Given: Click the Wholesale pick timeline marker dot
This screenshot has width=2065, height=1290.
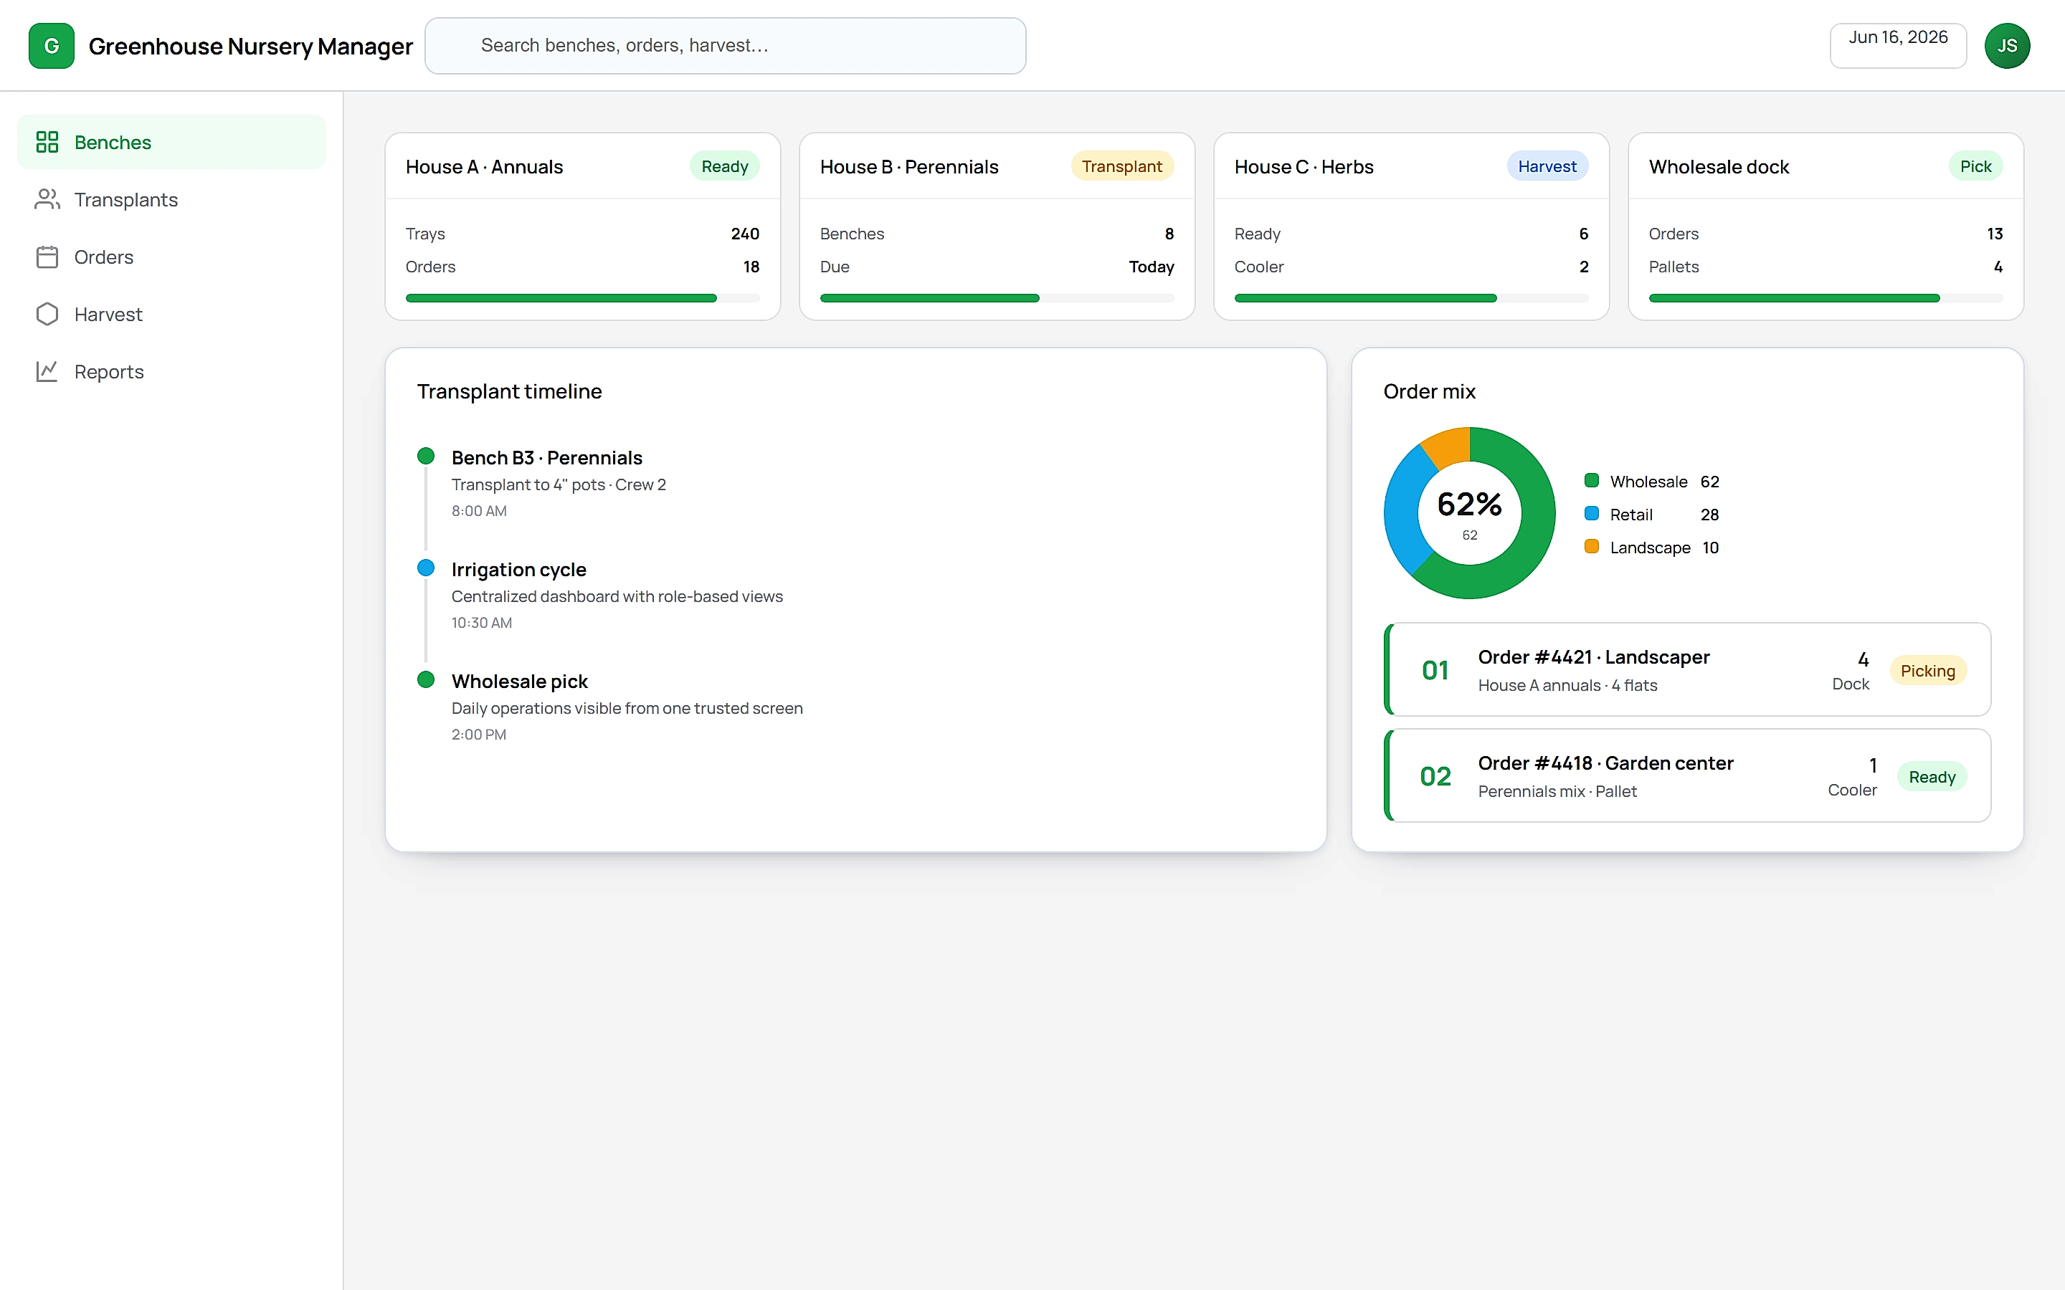Looking at the screenshot, I should tap(426, 680).
